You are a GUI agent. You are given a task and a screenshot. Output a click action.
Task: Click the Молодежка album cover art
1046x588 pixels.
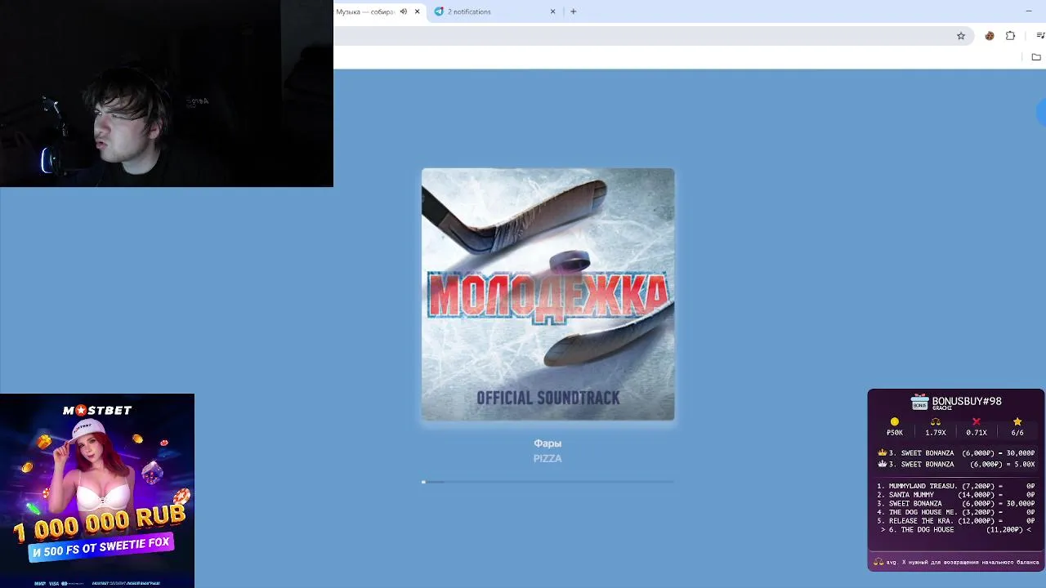(548, 295)
